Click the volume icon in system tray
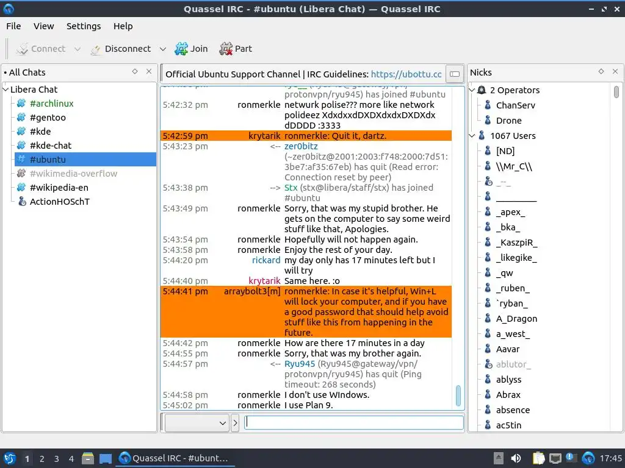This screenshot has height=468, width=625. point(516,458)
